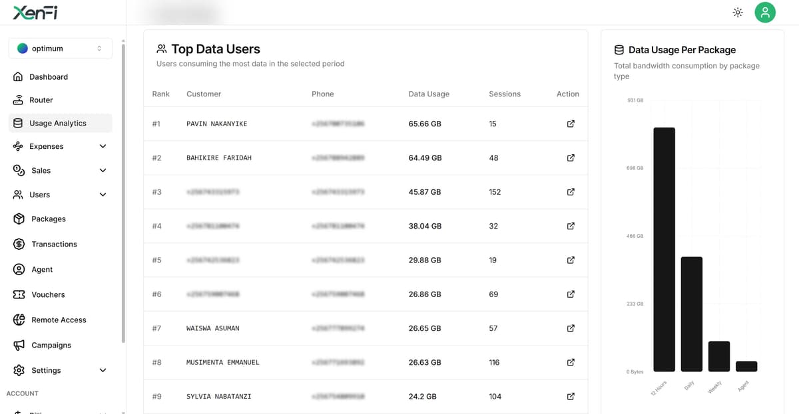The height and width of the screenshot is (414, 799).
Task: Expand the Sales chevron
Action: (x=103, y=171)
